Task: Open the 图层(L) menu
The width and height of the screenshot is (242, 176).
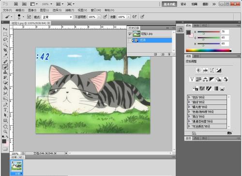Action: 45,10
